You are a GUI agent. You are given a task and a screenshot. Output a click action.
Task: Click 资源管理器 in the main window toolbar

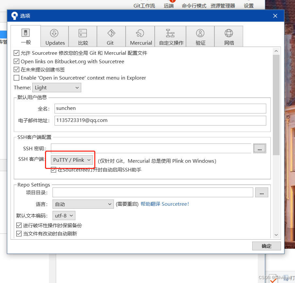click(223, 6)
